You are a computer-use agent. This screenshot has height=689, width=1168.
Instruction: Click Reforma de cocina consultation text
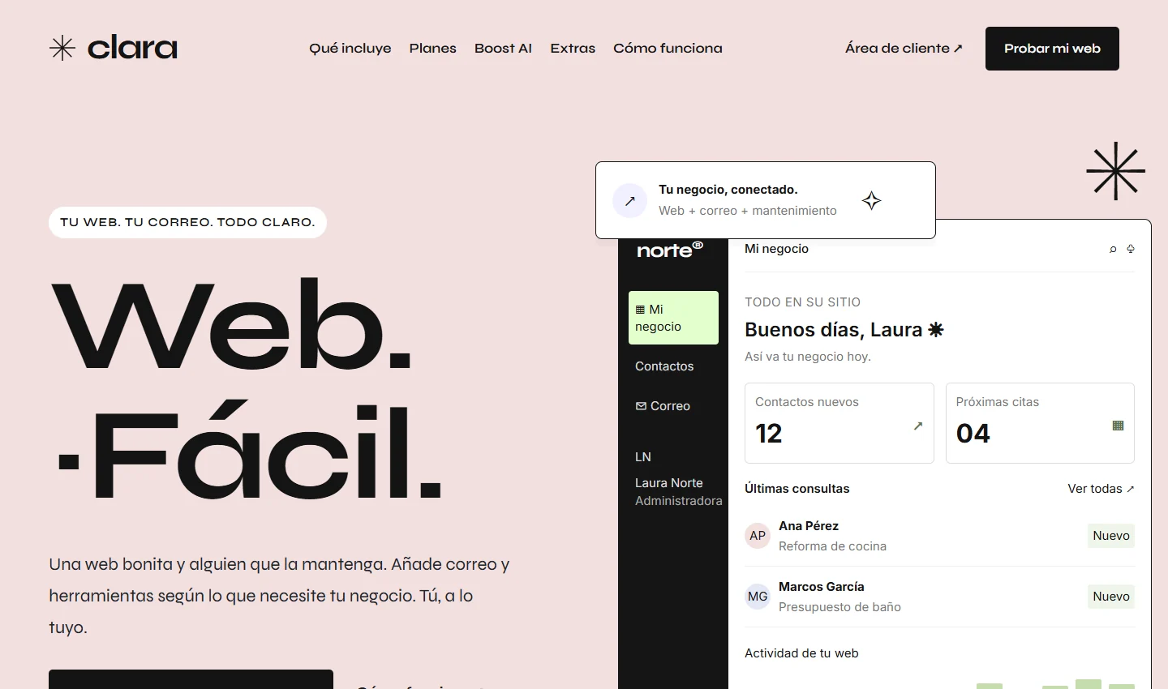click(832, 546)
